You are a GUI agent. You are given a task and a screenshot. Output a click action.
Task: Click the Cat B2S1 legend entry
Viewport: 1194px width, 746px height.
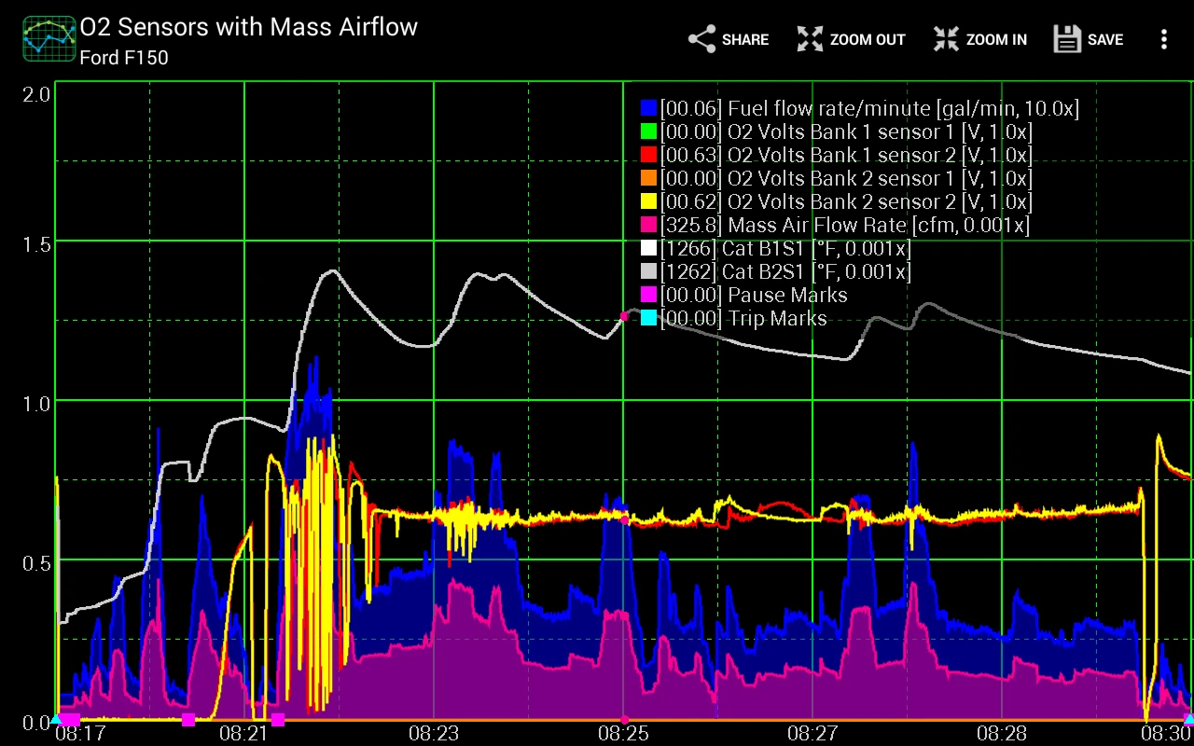(x=784, y=272)
